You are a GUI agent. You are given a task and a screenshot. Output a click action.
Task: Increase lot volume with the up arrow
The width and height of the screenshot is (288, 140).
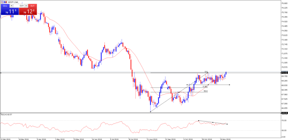[26, 6]
